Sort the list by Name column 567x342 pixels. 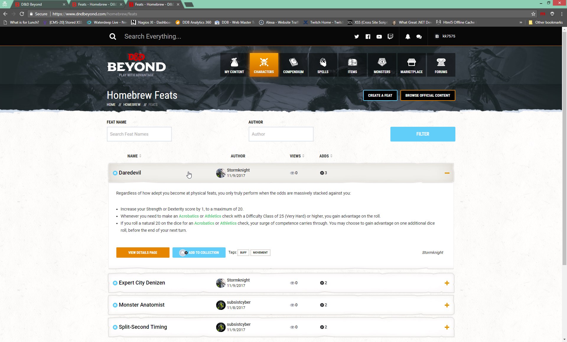click(x=134, y=156)
